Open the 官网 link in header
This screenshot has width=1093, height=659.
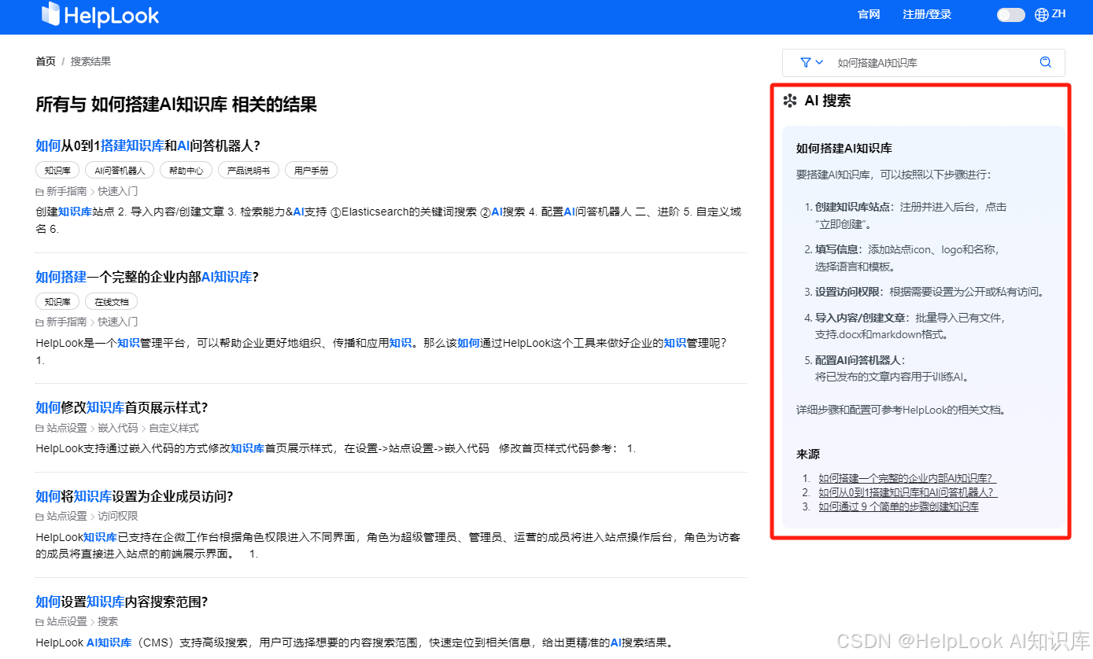tap(869, 14)
